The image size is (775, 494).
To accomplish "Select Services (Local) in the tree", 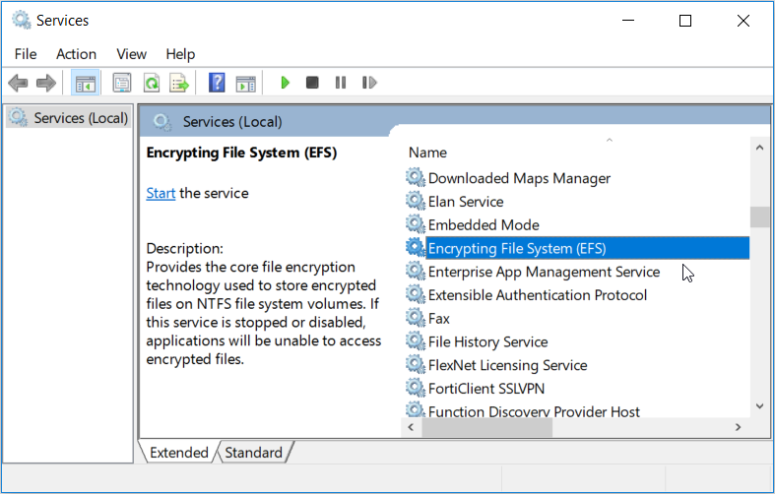I will [81, 118].
